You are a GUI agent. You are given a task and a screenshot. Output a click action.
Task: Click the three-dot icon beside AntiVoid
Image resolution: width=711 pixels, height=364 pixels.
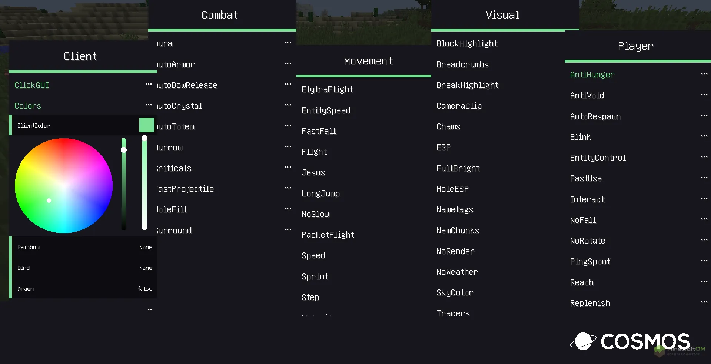(704, 95)
